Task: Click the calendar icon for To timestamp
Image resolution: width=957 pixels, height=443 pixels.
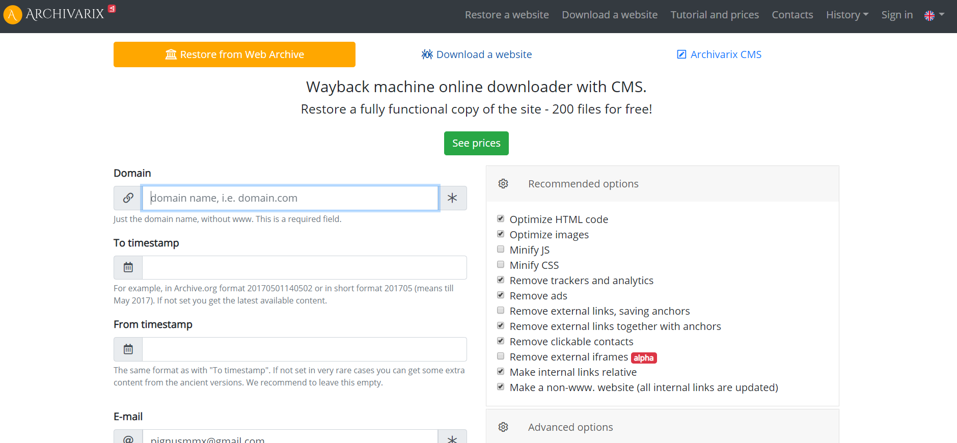Action: (128, 267)
